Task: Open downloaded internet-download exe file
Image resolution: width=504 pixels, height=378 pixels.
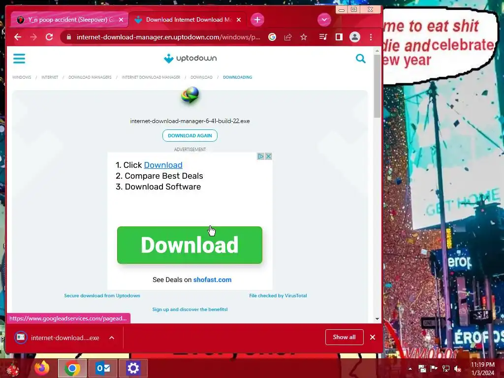Action: click(57, 338)
